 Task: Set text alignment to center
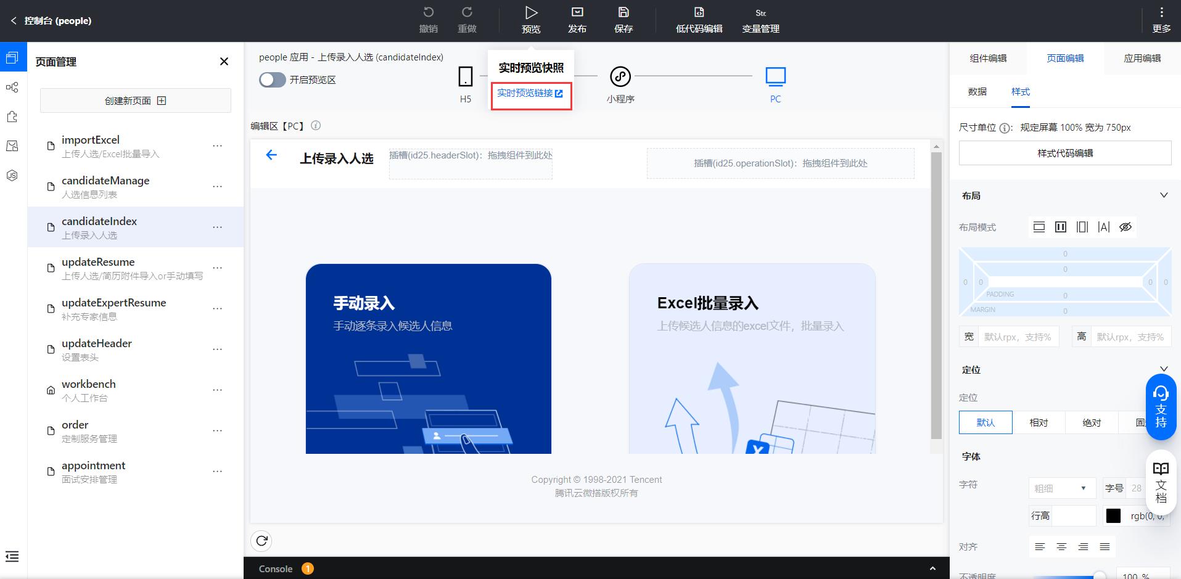(x=1061, y=547)
